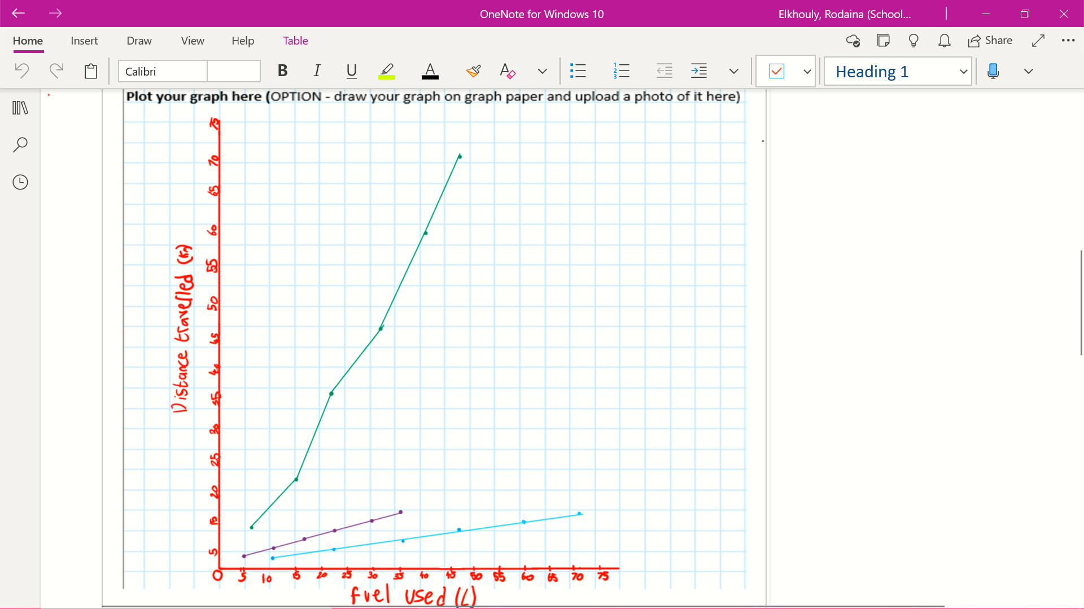Switch to the Draw tab

pyautogui.click(x=139, y=41)
